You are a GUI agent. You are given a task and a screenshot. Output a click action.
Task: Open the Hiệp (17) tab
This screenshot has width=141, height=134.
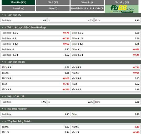click(x=53, y=8)
